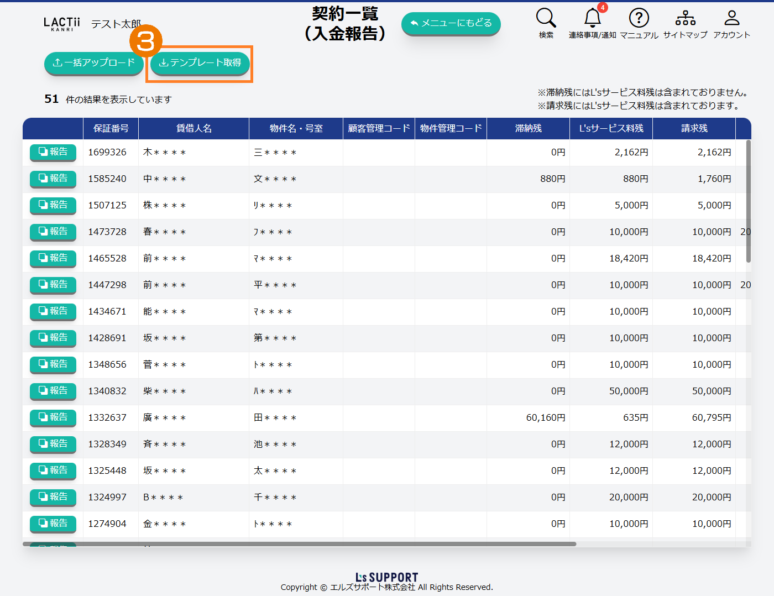Open the sitemap icon
The height and width of the screenshot is (596, 774).
point(685,19)
